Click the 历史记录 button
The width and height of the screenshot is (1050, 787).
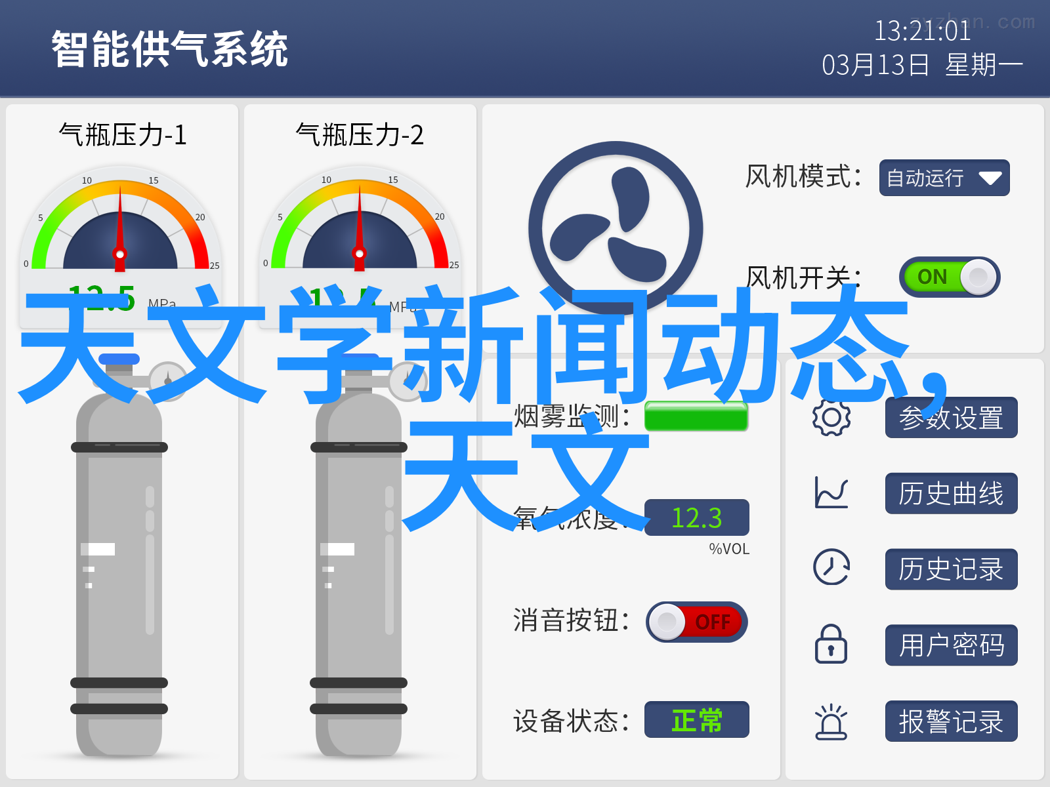(x=952, y=569)
